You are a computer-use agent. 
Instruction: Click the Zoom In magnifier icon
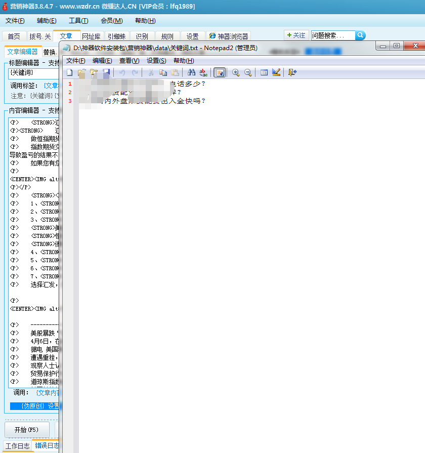(236, 72)
